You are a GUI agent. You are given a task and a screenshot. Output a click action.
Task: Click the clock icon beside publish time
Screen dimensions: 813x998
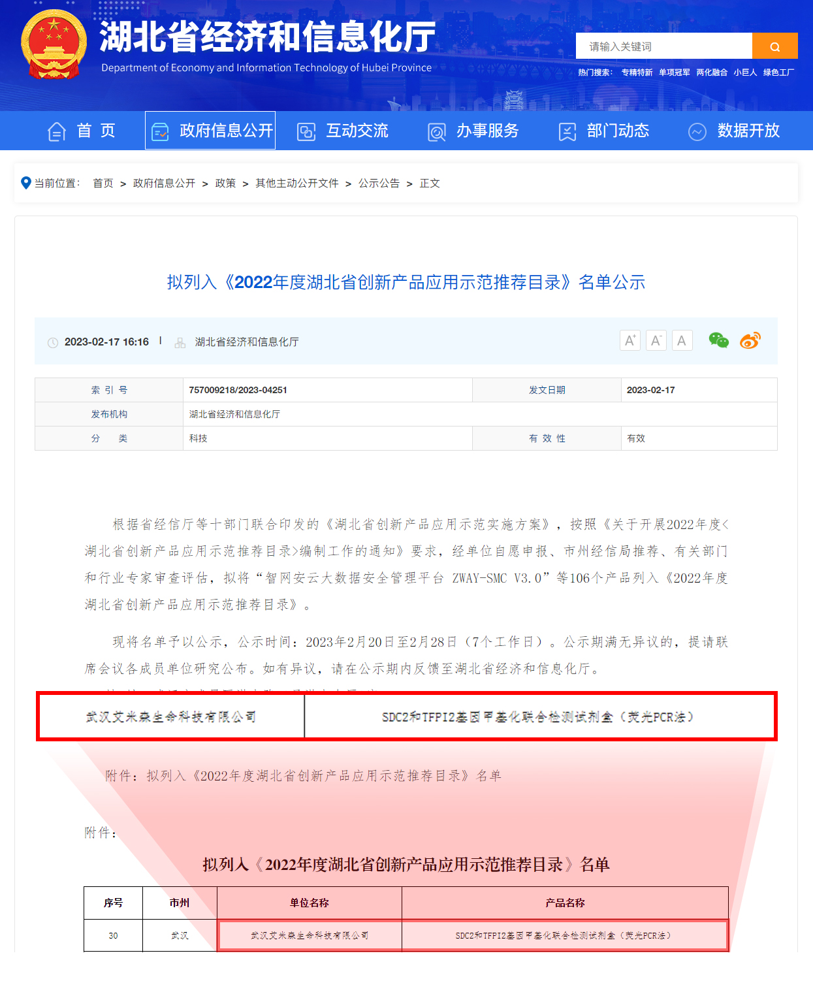53,343
